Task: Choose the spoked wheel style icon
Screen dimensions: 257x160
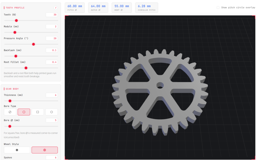Action: click(45, 150)
